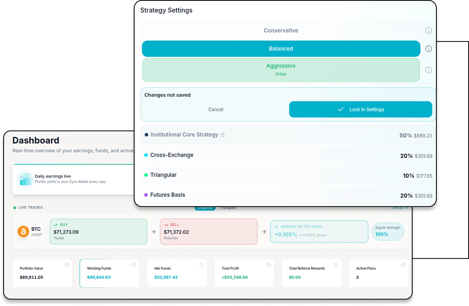
Task: Click info icon beside Aggressive strategy
Action: tap(428, 70)
